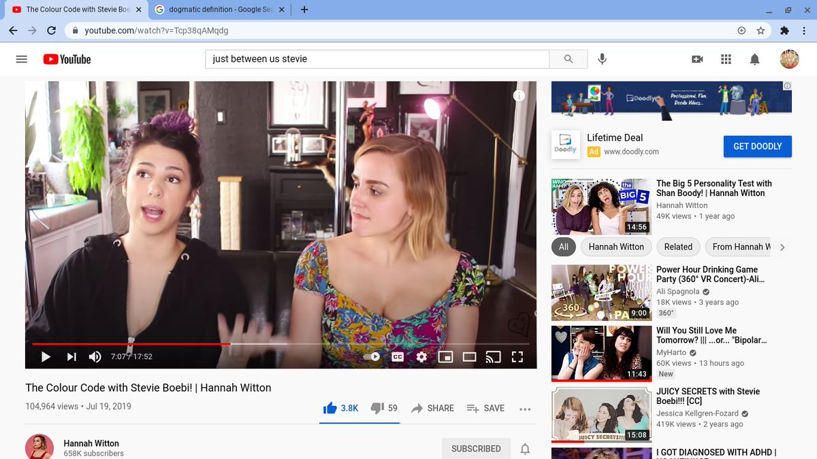Go forward in browser
The height and width of the screenshot is (459, 817).
32,31
